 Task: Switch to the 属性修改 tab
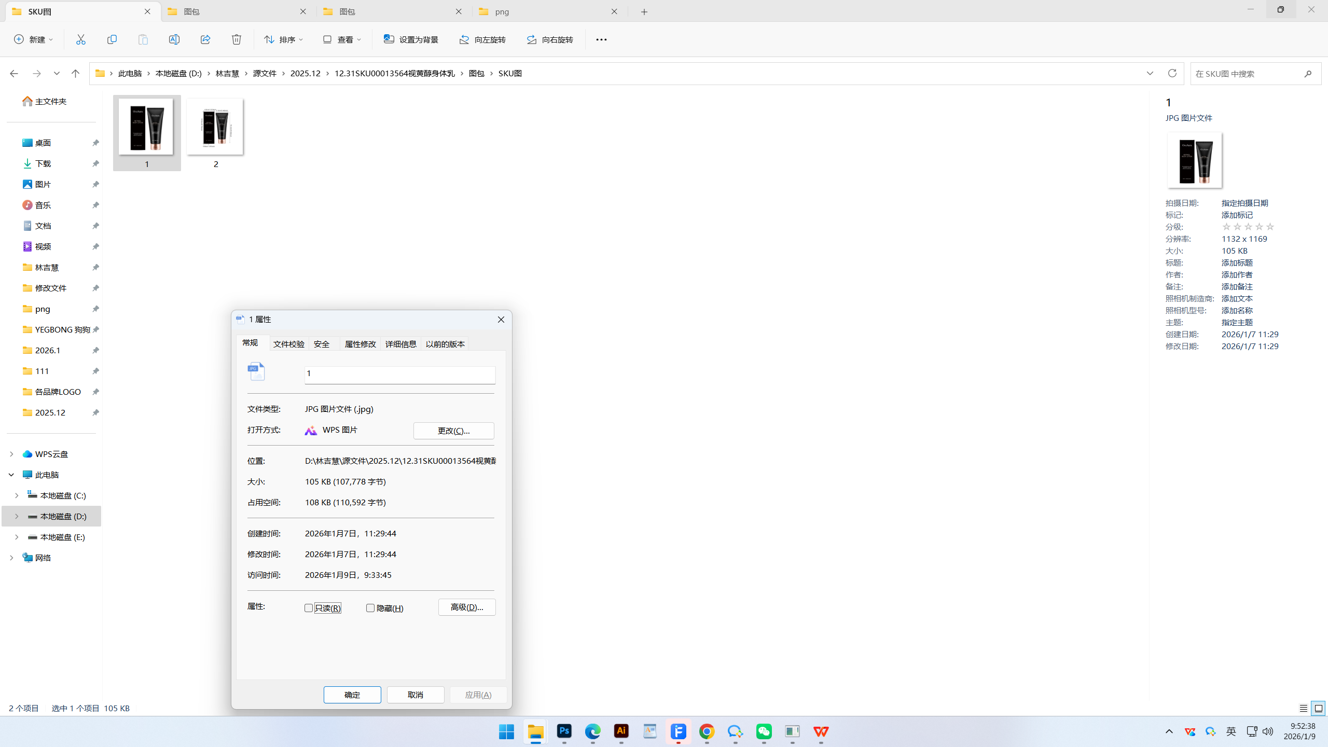pos(361,344)
